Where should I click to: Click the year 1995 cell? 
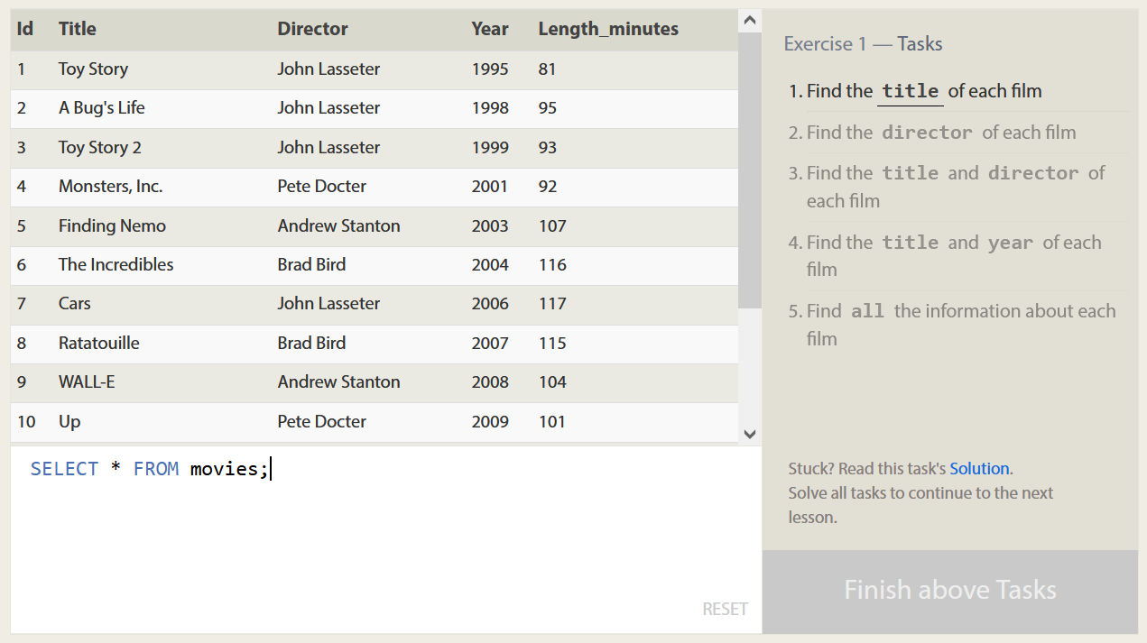coord(490,69)
